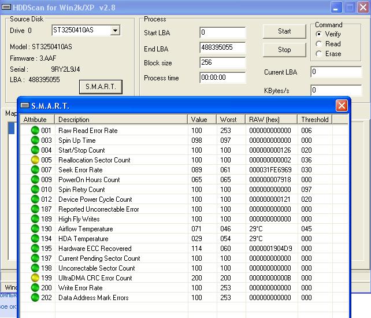Viewport: 371px width, 318px height.
Task: Sort by the Attribute column header
Action: pos(38,119)
